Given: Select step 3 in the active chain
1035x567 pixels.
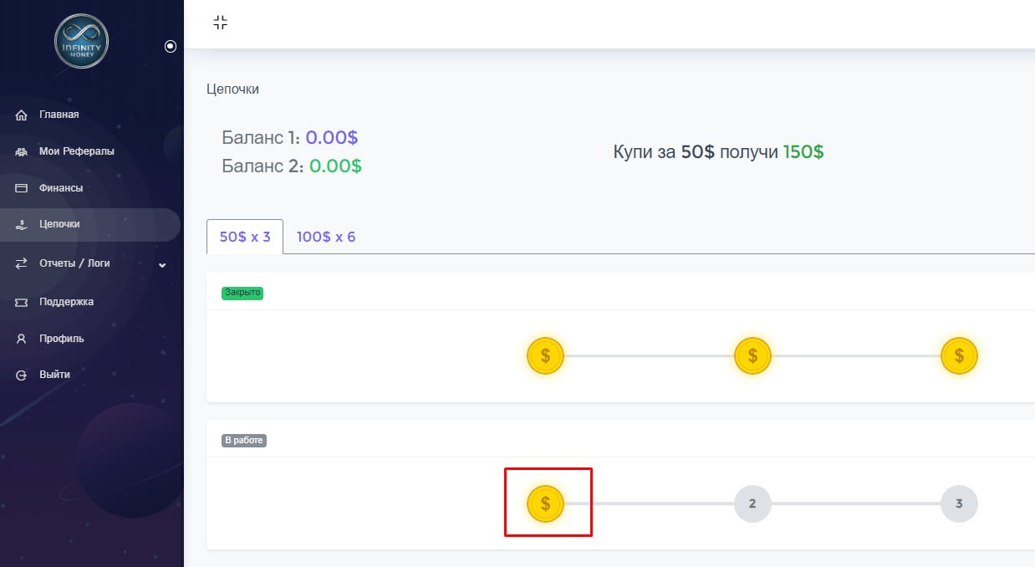Looking at the screenshot, I should point(959,503).
